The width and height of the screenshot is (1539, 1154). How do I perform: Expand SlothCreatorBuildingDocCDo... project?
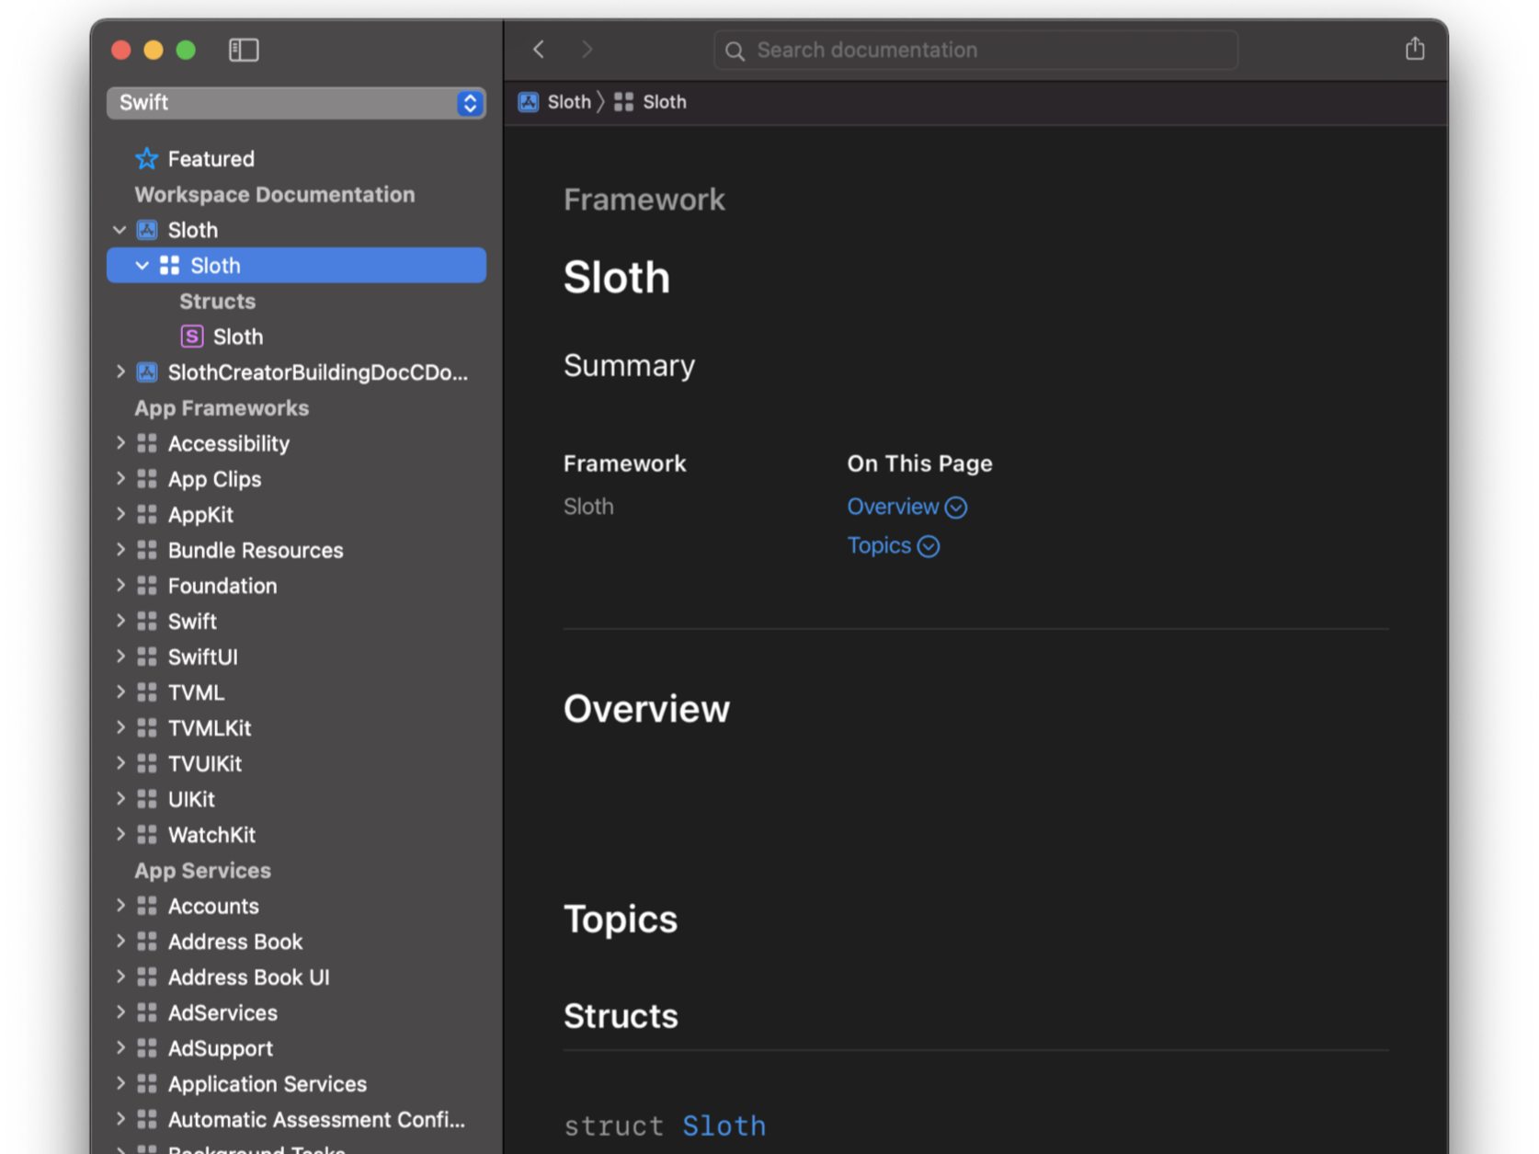pos(120,371)
